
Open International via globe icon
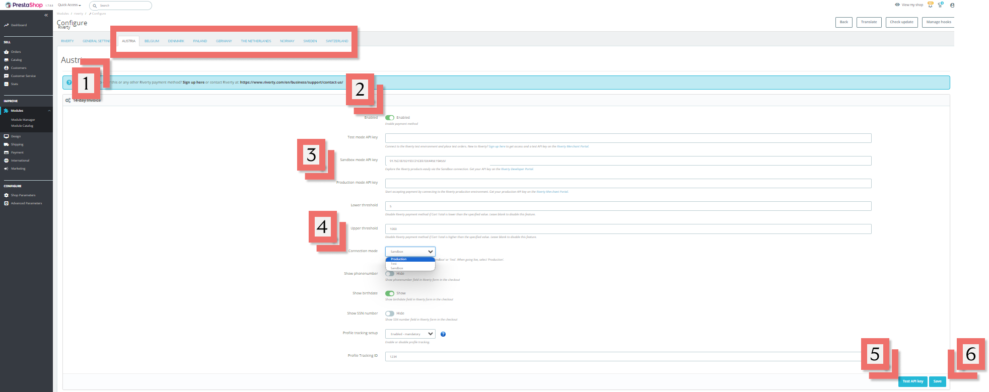[6, 161]
